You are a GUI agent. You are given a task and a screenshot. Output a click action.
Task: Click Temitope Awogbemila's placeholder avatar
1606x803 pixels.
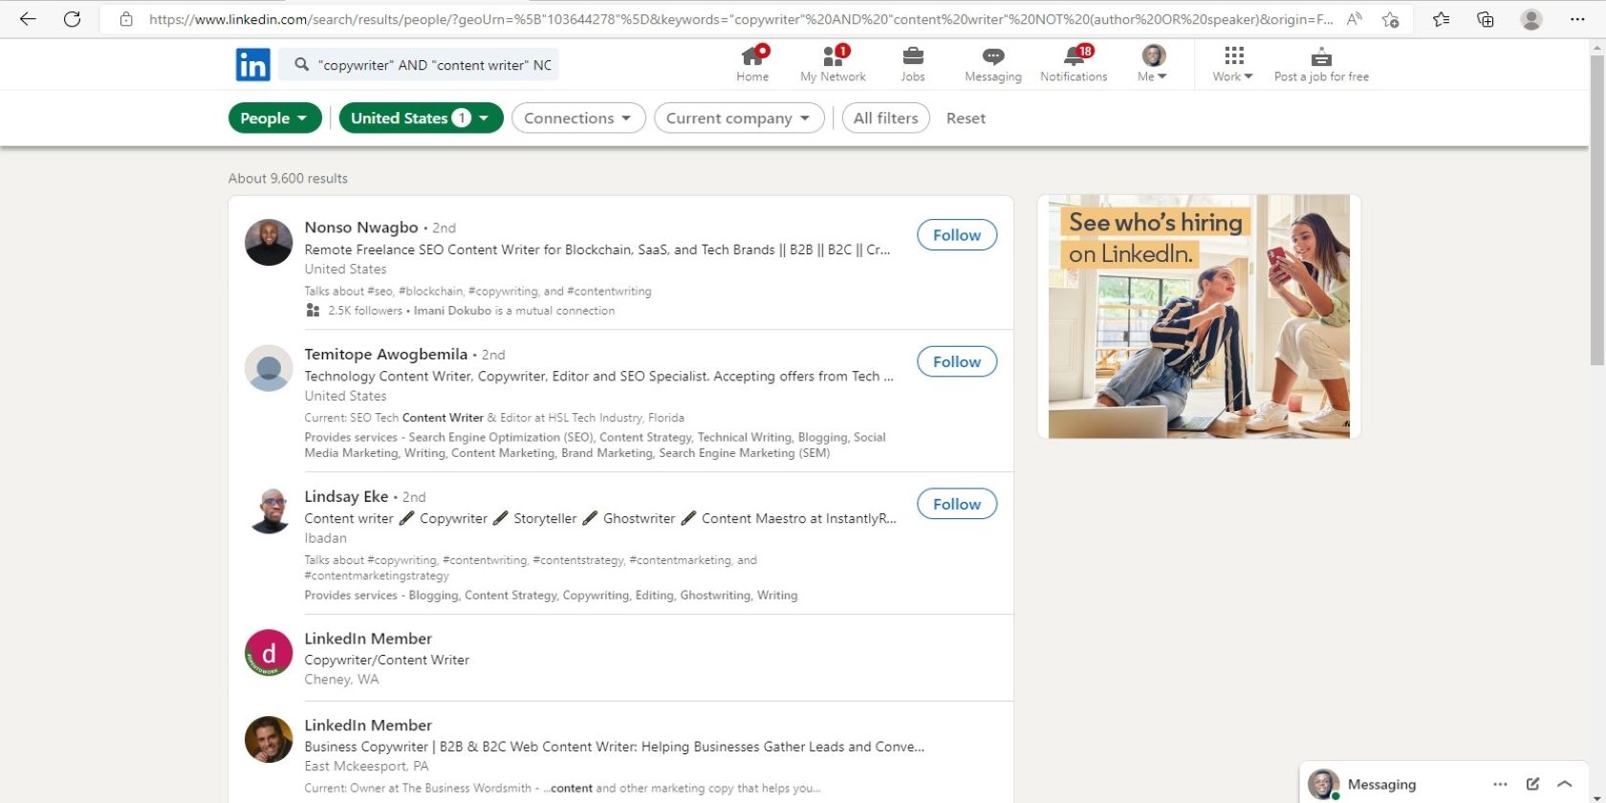(269, 368)
